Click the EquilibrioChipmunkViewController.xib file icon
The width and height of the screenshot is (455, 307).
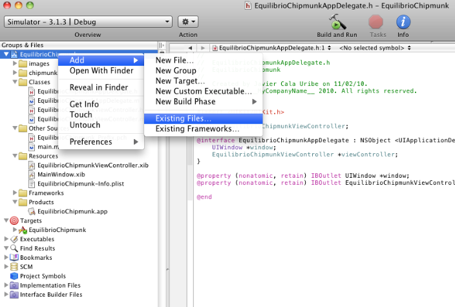(x=32, y=165)
